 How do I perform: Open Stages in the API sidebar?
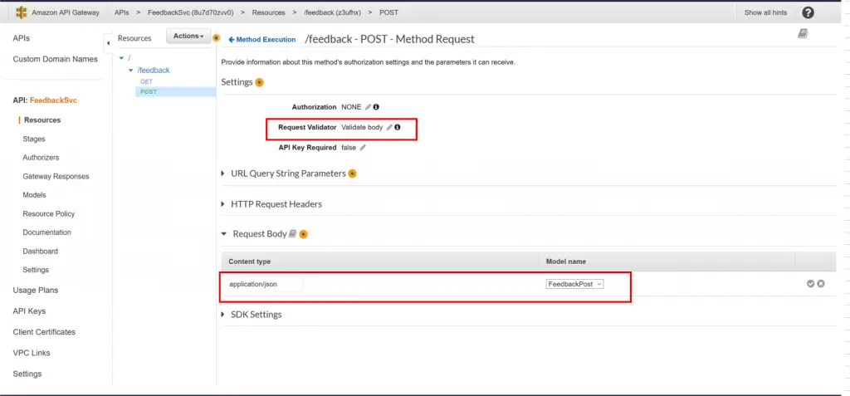pyautogui.click(x=34, y=139)
